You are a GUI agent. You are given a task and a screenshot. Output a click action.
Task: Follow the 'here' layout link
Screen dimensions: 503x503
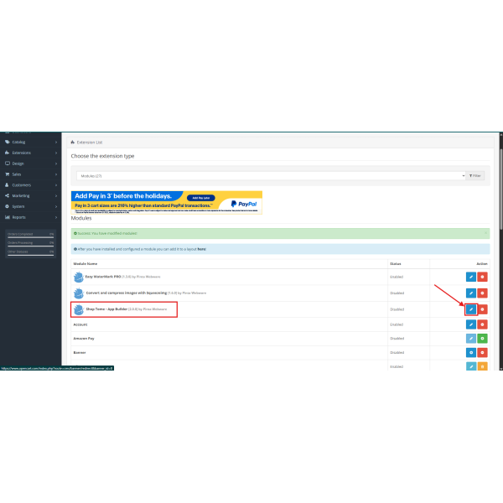pos(201,249)
